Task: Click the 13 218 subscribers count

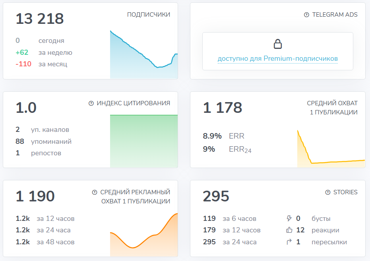Action: [40, 19]
